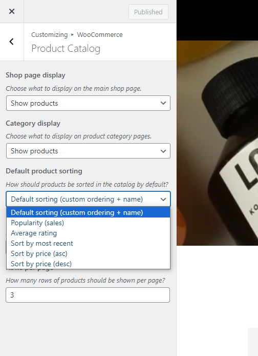This screenshot has width=258, height=356.
Task: Click the Product Catalog section heading
Action: [66, 48]
